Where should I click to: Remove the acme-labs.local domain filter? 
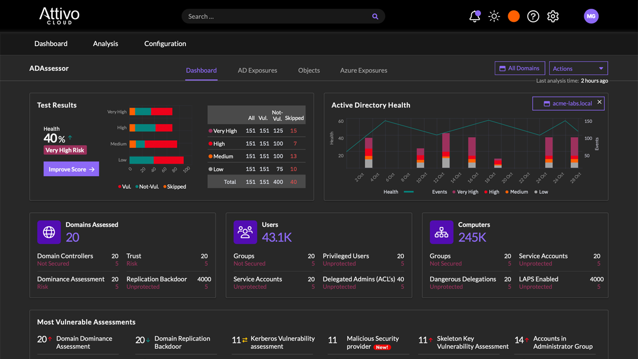[599, 102]
